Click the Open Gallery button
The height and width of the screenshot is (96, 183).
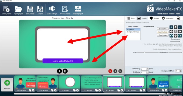coord(163,32)
